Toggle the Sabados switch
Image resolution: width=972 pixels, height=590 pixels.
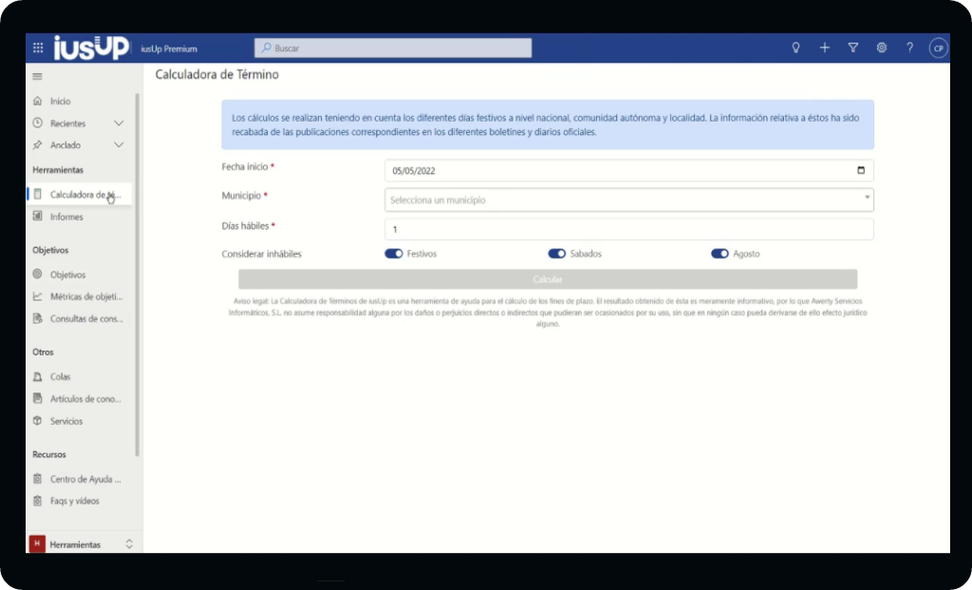[x=556, y=254]
